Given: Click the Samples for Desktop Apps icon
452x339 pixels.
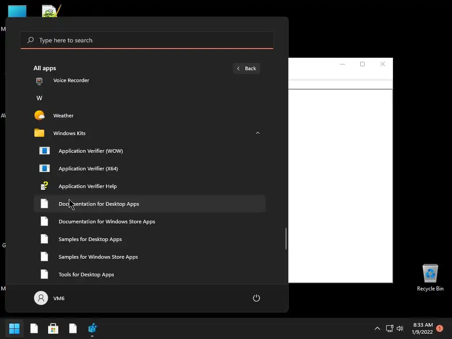Looking at the screenshot, I should 44,239.
